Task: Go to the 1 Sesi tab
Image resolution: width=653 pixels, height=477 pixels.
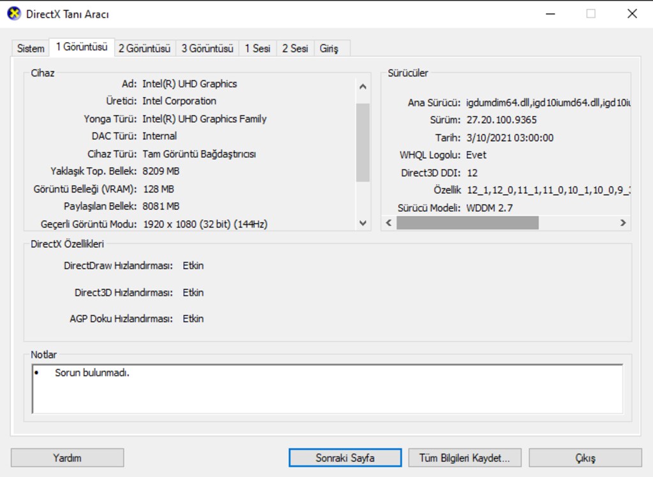Action: (x=258, y=48)
